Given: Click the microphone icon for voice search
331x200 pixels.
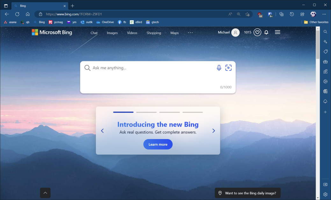Looking at the screenshot, I should pyautogui.click(x=219, y=68).
